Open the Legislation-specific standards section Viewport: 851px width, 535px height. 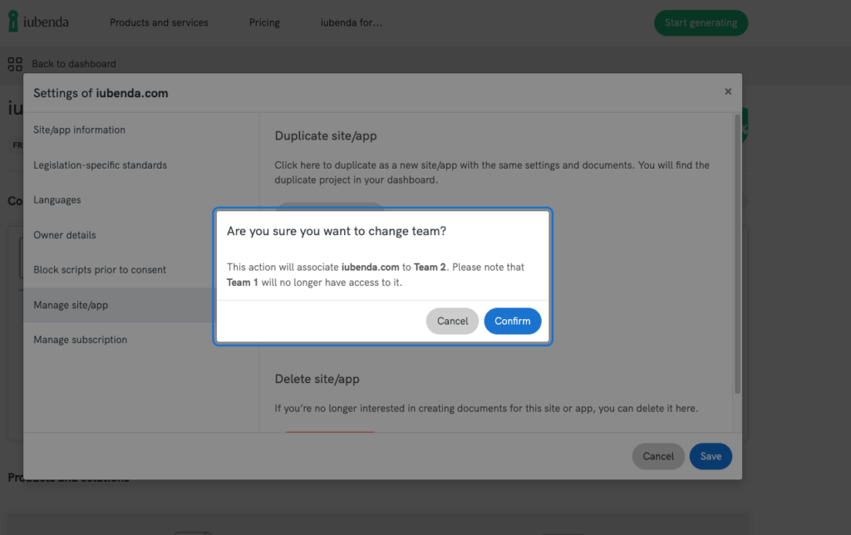click(101, 165)
